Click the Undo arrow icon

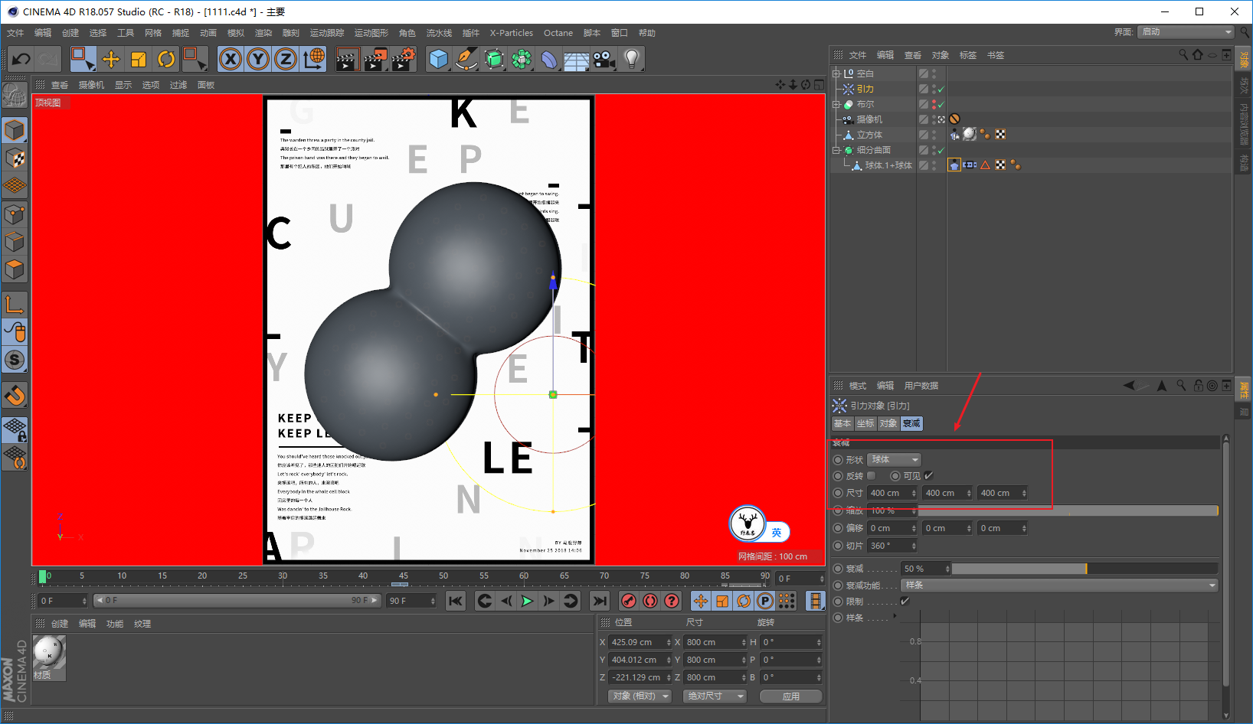pyautogui.click(x=21, y=59)
